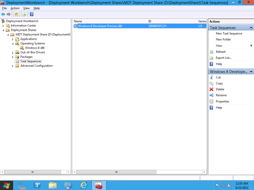The image size is (254, 190).
Task: Open the View submenu arrow in Actions
Action: [x=251, y=46]
